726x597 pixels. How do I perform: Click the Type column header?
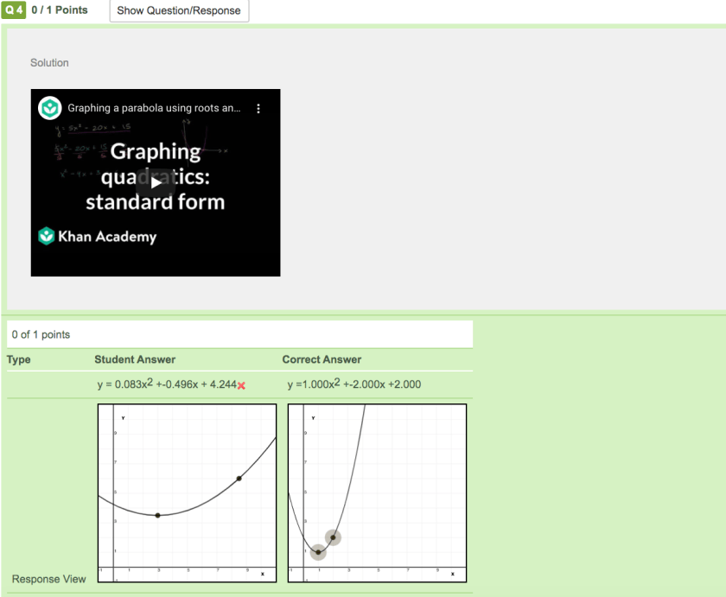18,359
